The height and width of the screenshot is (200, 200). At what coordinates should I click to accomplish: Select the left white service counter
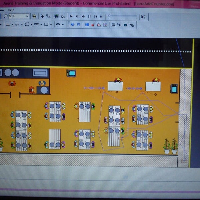(115, 86)
